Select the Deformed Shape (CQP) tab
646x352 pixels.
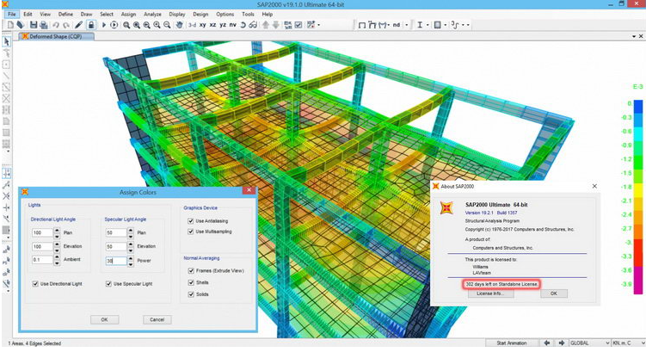click(x=56, y=37)
